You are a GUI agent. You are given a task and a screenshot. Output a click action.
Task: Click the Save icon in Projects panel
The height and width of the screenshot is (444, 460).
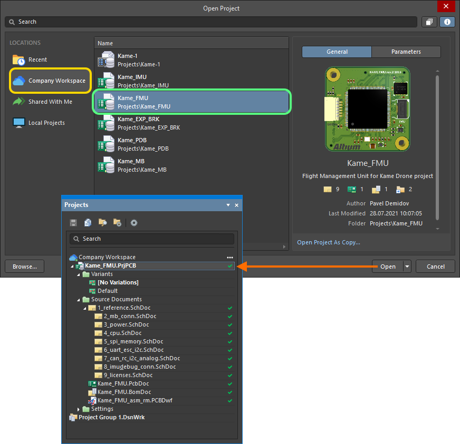pos(73,223)
